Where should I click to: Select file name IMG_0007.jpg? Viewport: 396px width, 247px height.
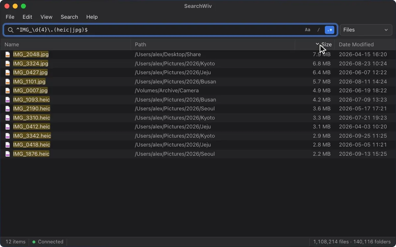click(30, 91)
